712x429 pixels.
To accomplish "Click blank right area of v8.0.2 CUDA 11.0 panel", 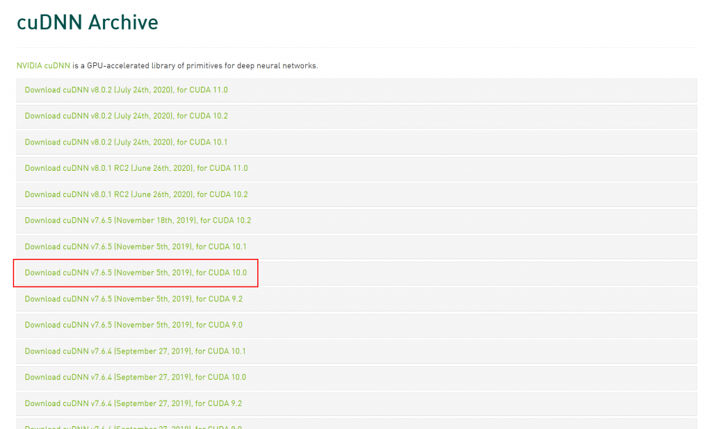I will click(x=521, y=90).
